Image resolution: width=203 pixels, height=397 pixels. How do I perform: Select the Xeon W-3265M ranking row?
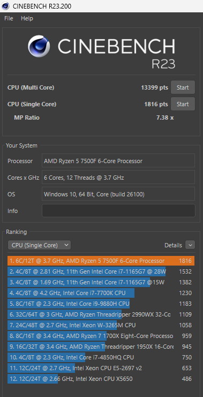click(x=101, y=325)
